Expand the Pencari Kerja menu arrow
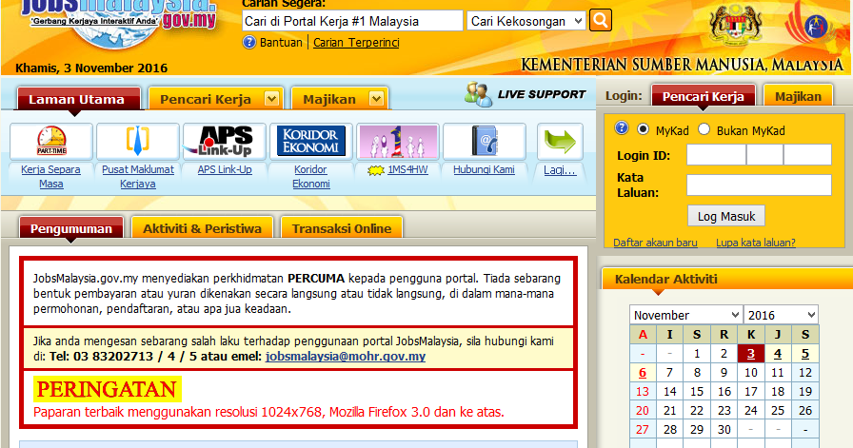The image size is (853, 448). [x=271, y=99]
